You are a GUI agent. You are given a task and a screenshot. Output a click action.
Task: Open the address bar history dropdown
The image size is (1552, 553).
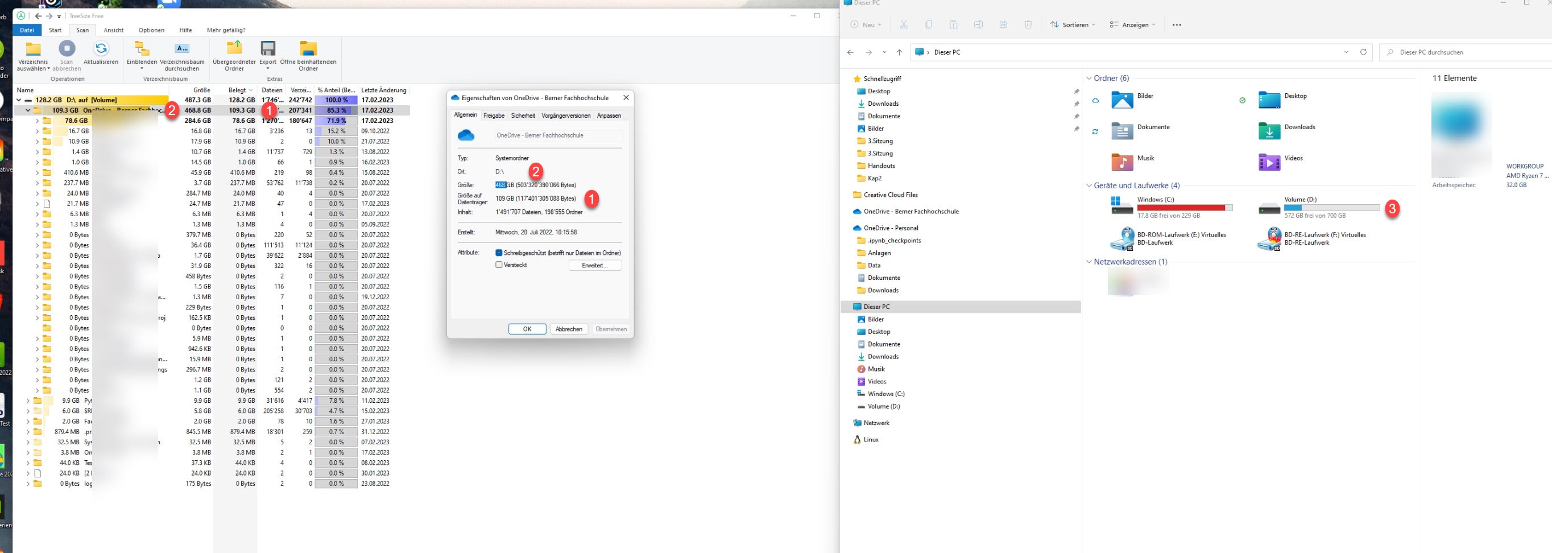click(1347, 52)
